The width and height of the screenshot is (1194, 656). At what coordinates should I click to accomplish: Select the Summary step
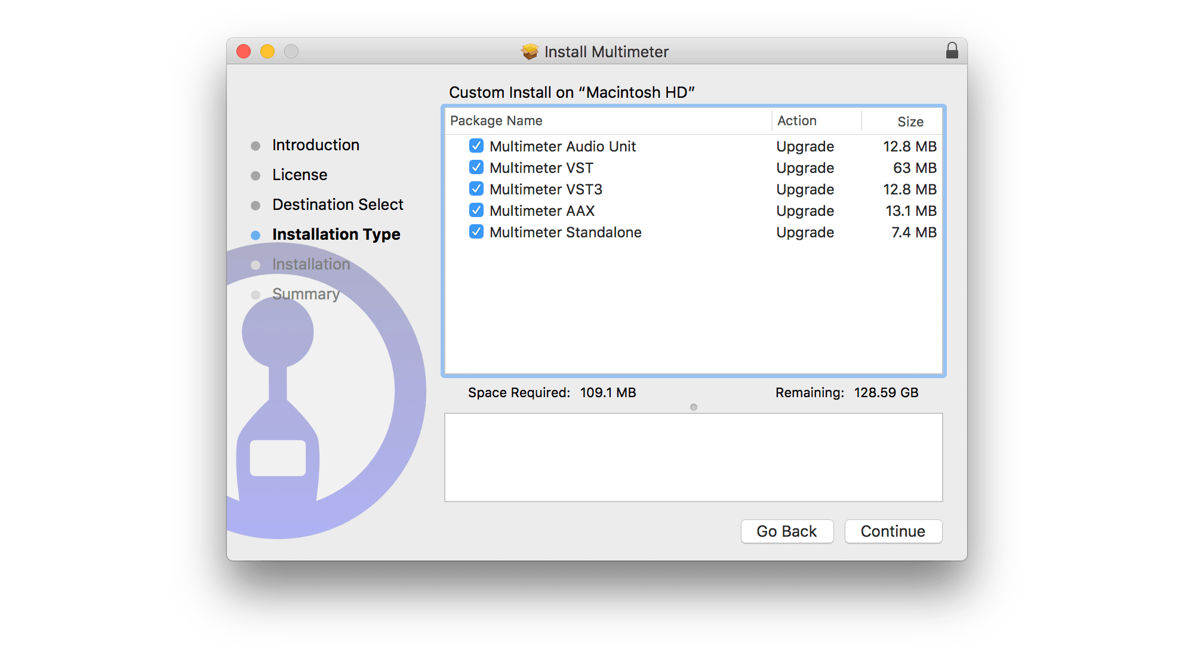(x=306, y=294)
